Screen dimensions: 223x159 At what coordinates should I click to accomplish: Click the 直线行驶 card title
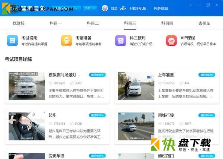(x=166, y=115)
